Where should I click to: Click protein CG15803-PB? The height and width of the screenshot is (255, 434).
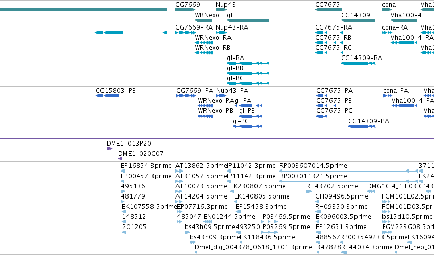(x=108, y=96)
